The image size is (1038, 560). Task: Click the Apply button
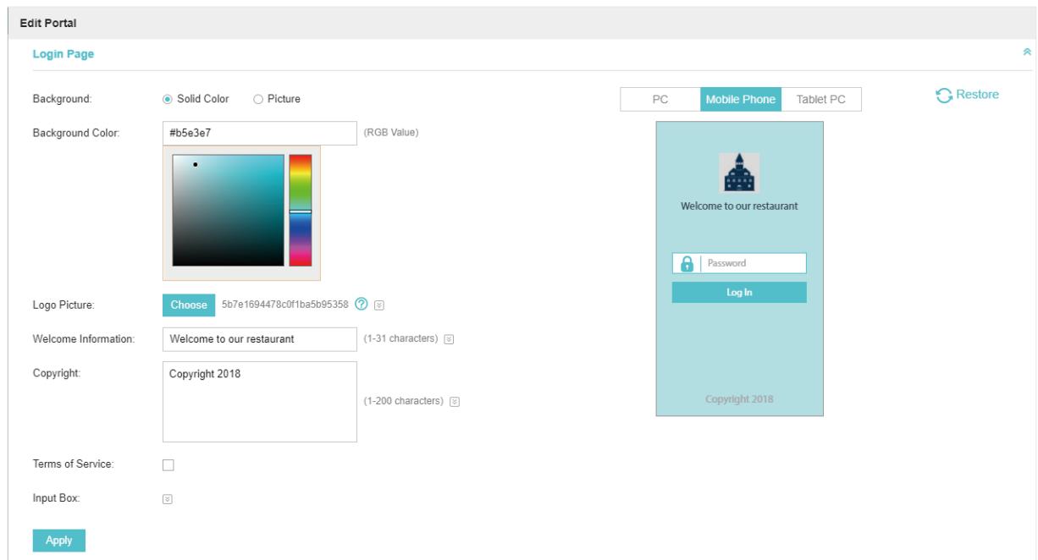click(59, 541)
